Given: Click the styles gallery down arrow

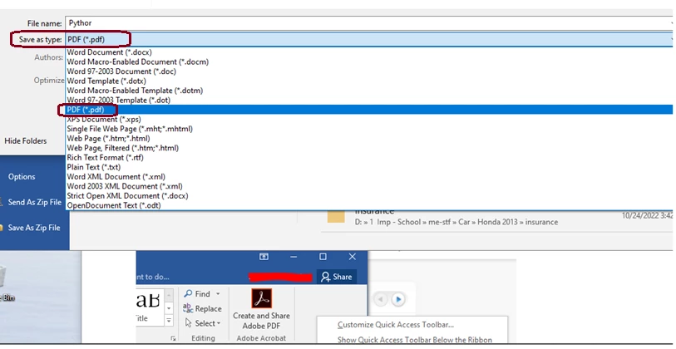Looking at the screenshot, I should coord(169,308).
